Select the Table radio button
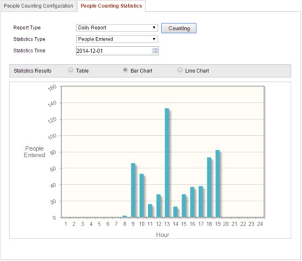This screenshot has height=261, width=302. tap(71, 70)
